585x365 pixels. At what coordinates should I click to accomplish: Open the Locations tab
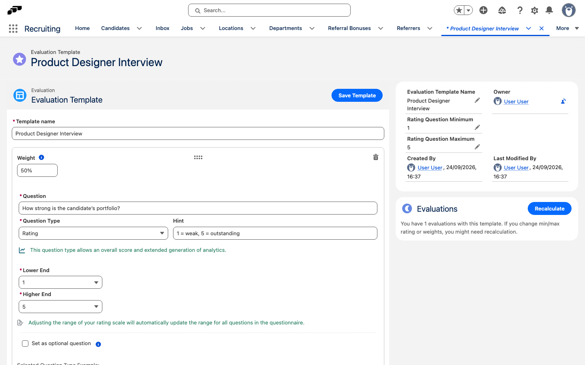coord(231,28)
